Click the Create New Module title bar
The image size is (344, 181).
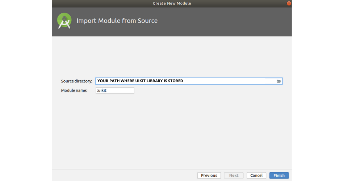(x=172, y=3)
